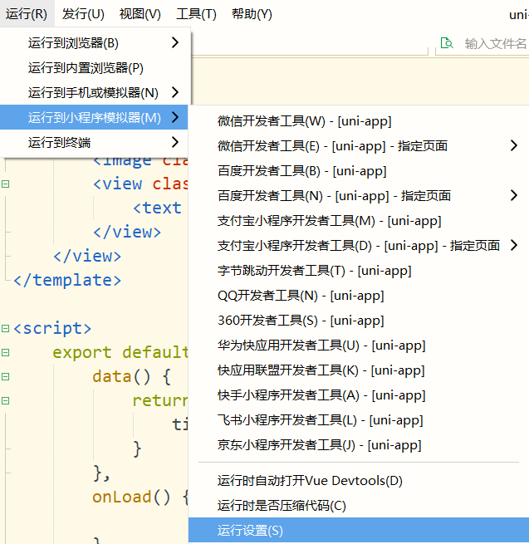Viewport: 529px width, 544px height.
Task: Toggle 运行时自动打开Vue Devtools(D) option
Action: point(359,481)
